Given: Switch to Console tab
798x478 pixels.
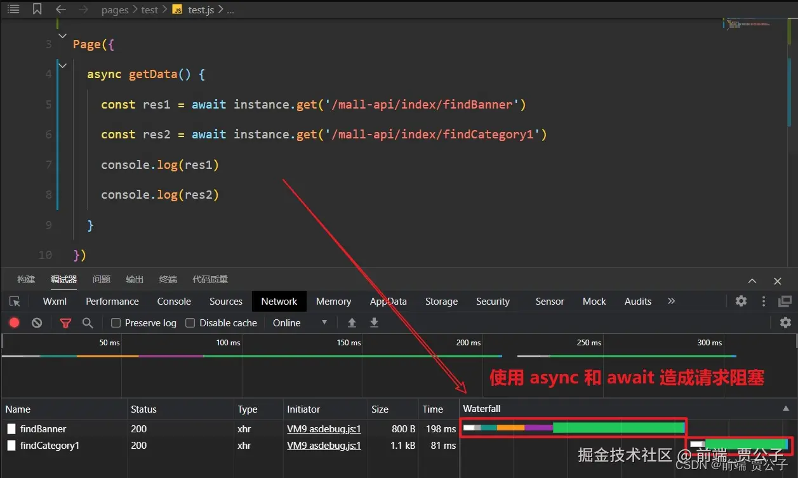Looking at the screenshot, I should [174, 302].
